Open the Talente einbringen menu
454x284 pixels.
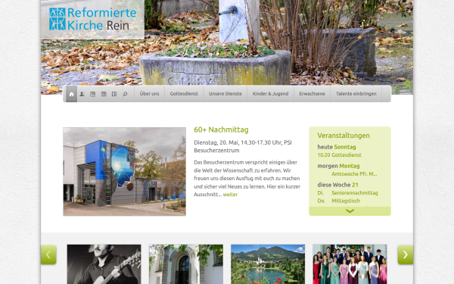(x=356, y=94)
